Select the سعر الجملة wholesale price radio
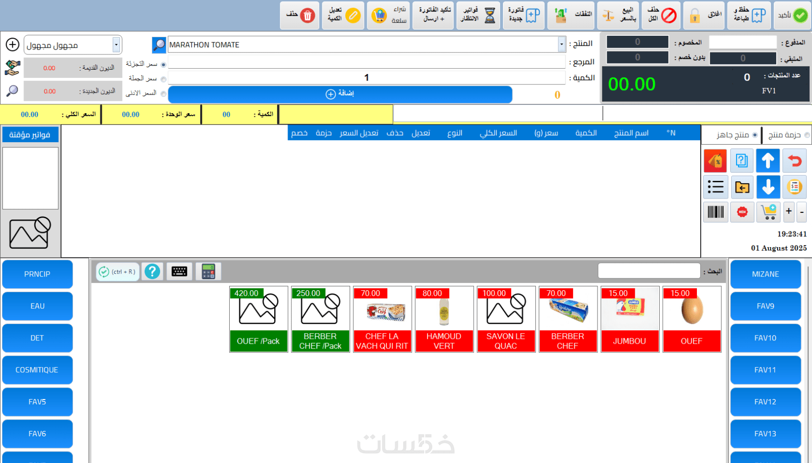The image size is (812, 463). point(163,79)
